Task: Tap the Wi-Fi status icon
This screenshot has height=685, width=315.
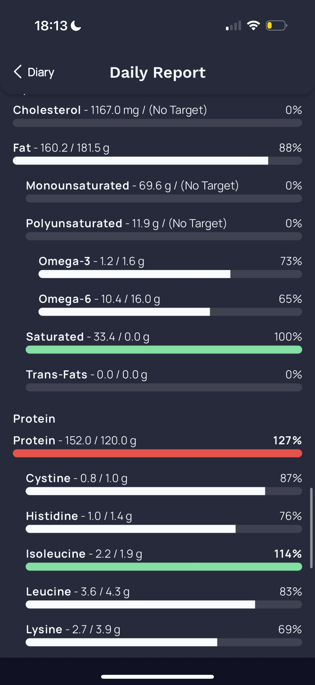Action: coord(253,26)
